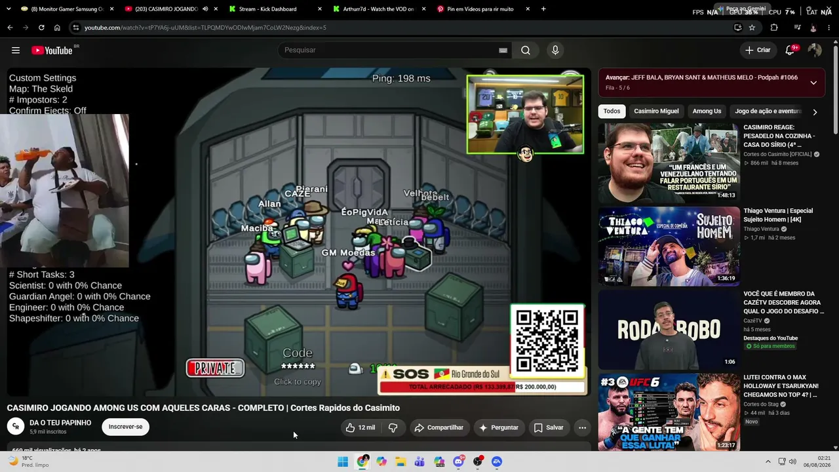
Task: Open the Chrome three-dot menu
Action: pyautogui.click(x=830, y=28)
